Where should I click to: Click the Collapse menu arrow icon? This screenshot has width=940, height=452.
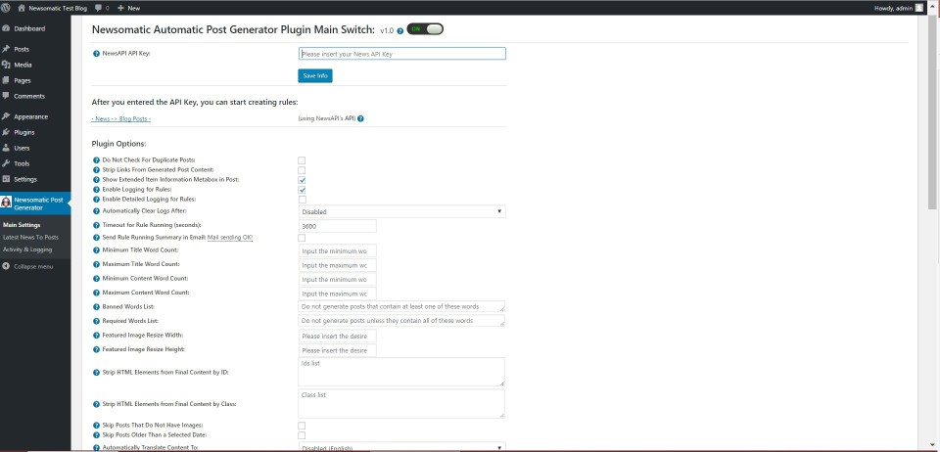[7, 266]
